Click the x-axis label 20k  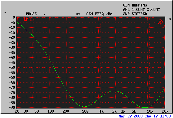pyautogui.click(x=165, y=111)
